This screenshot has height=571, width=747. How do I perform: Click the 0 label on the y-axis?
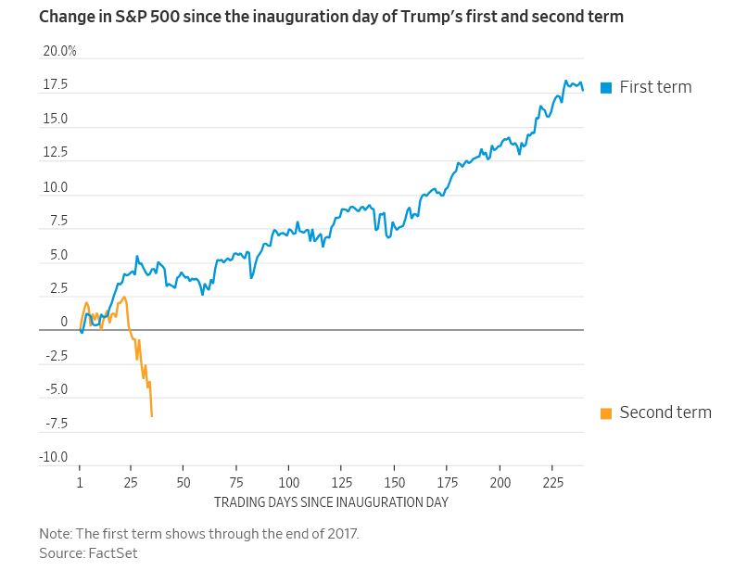tap(64, 322)
